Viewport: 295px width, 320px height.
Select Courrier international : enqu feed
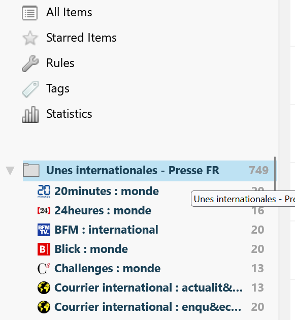coord(148,307)
